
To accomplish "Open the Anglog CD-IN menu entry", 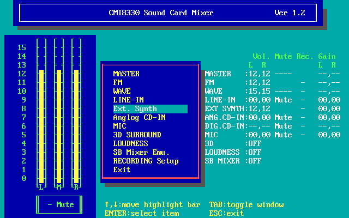I will coord(139,117).
